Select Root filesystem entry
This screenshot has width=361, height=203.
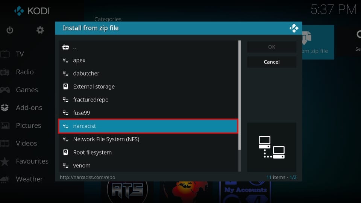pos(148,152)
